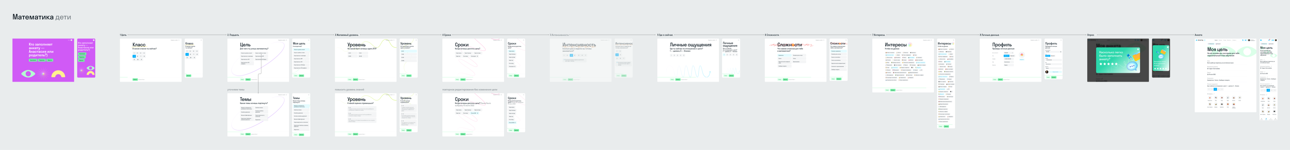
Task: Click the "Анкета" section label
Action: pyautogui.click(x=1198, y=35)
